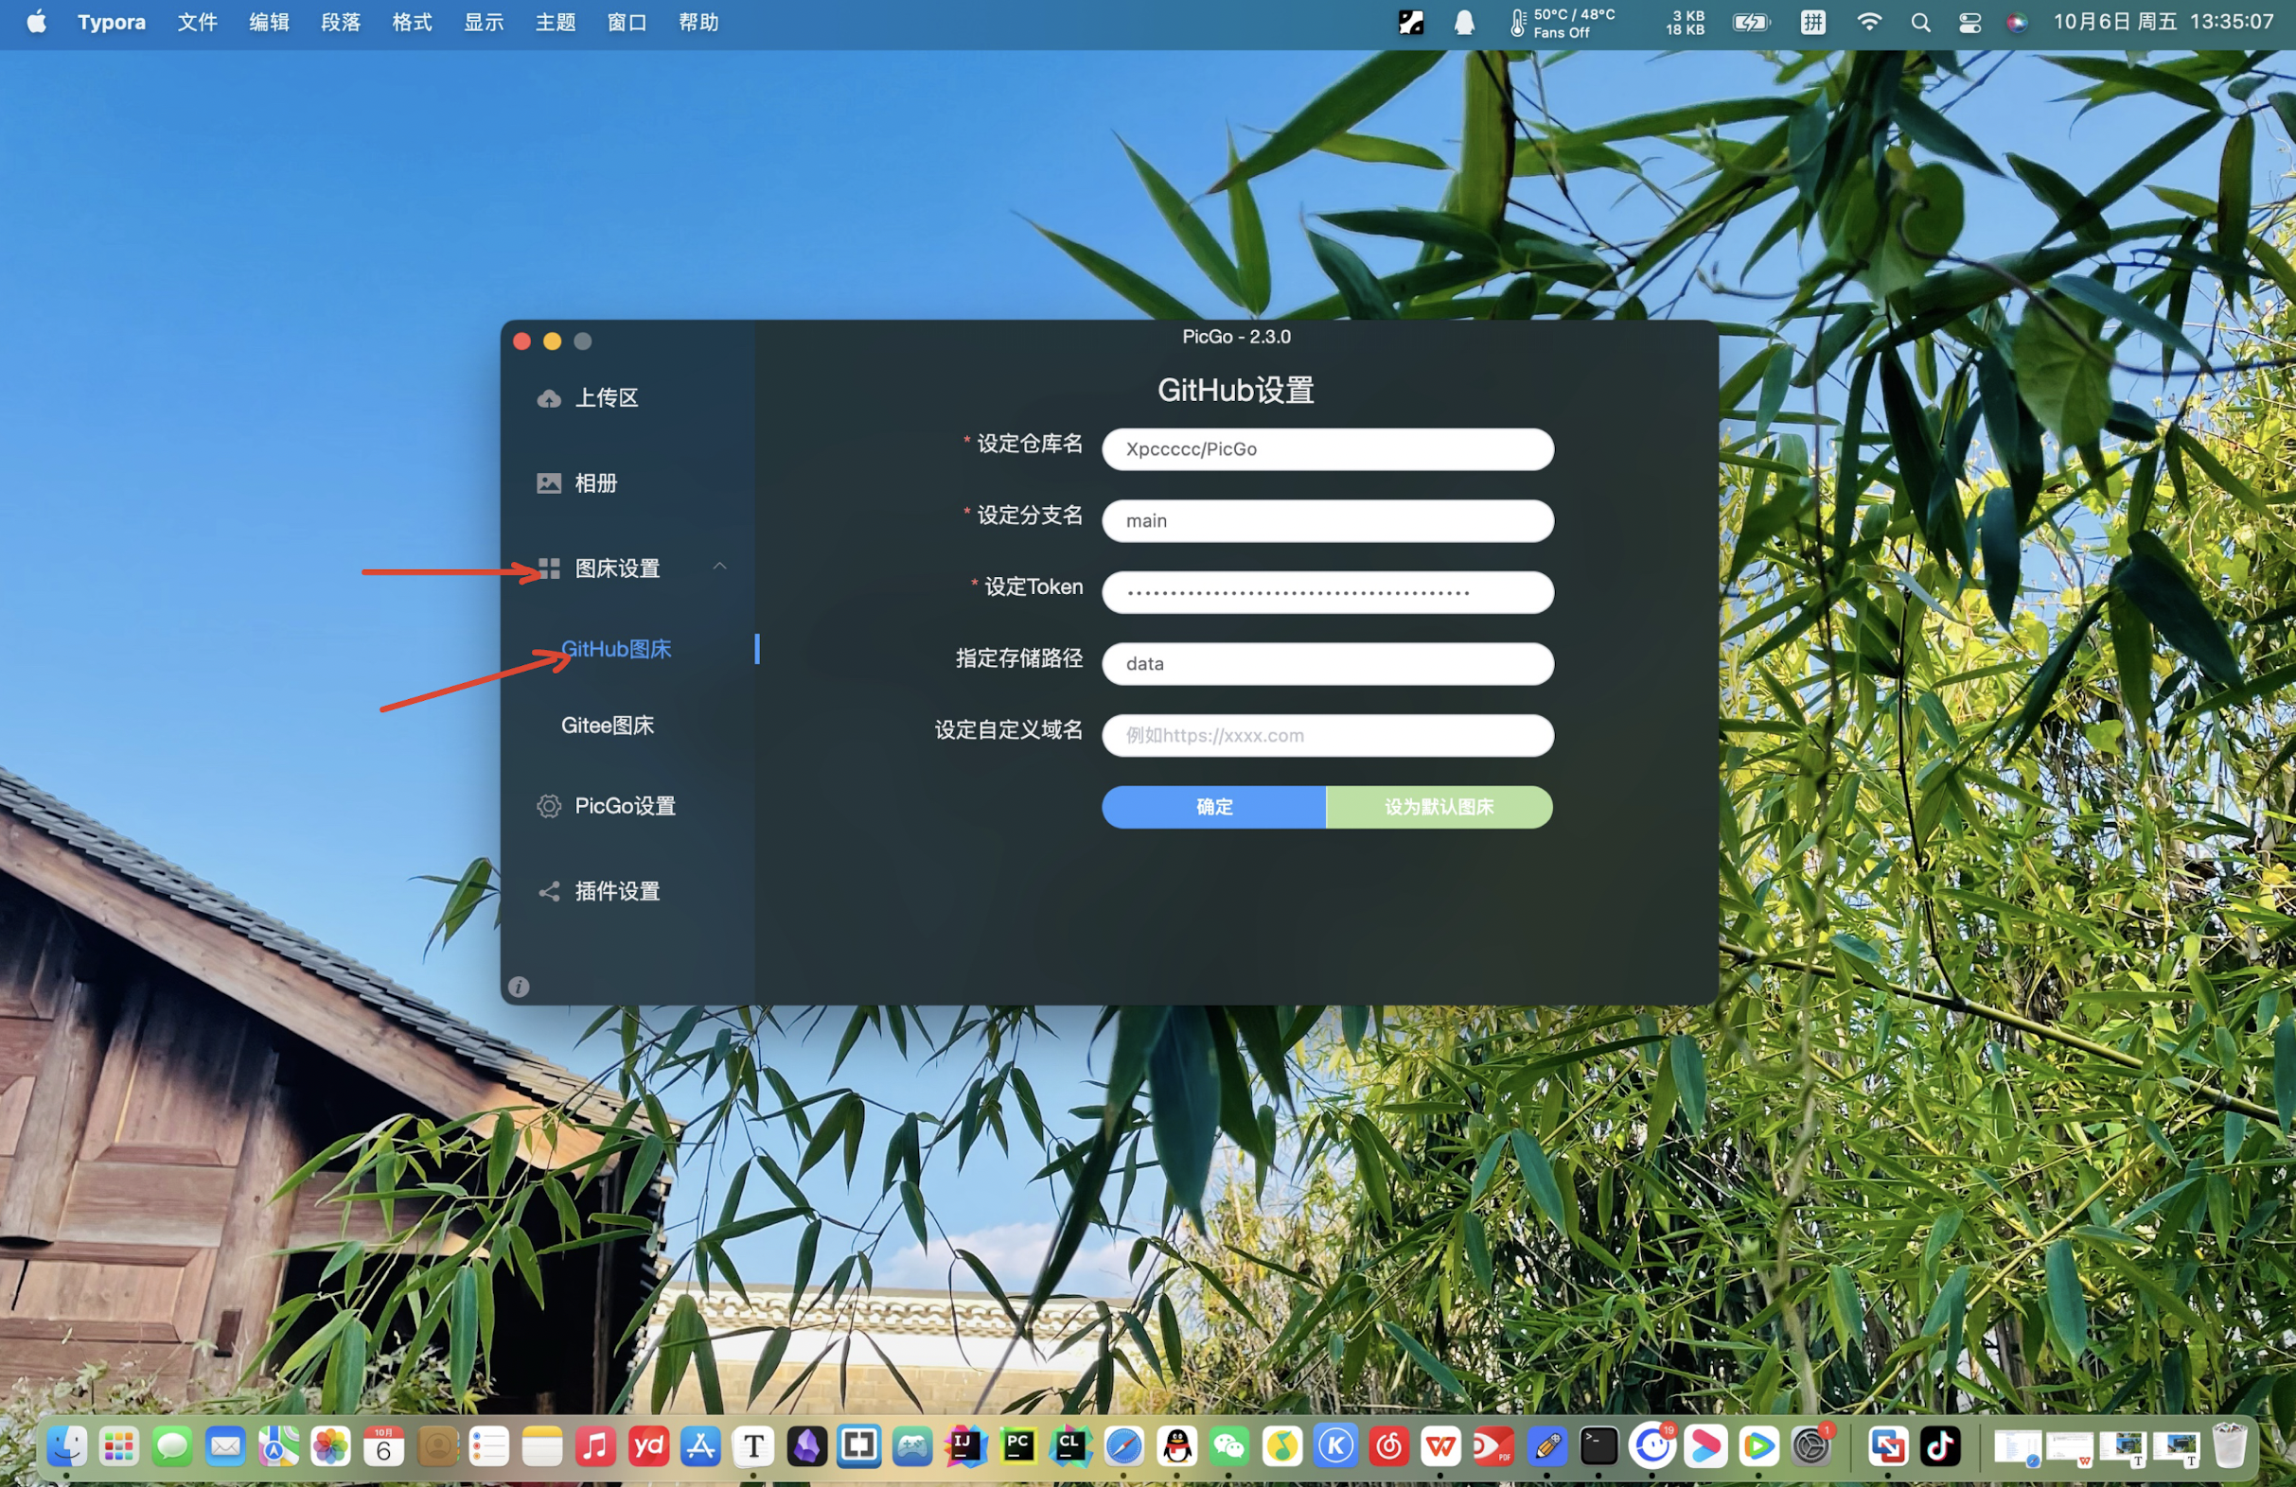Viewport: 2296px width, 1487px height.
Task: Collapse the image host settings chevron
Action: 719,566
